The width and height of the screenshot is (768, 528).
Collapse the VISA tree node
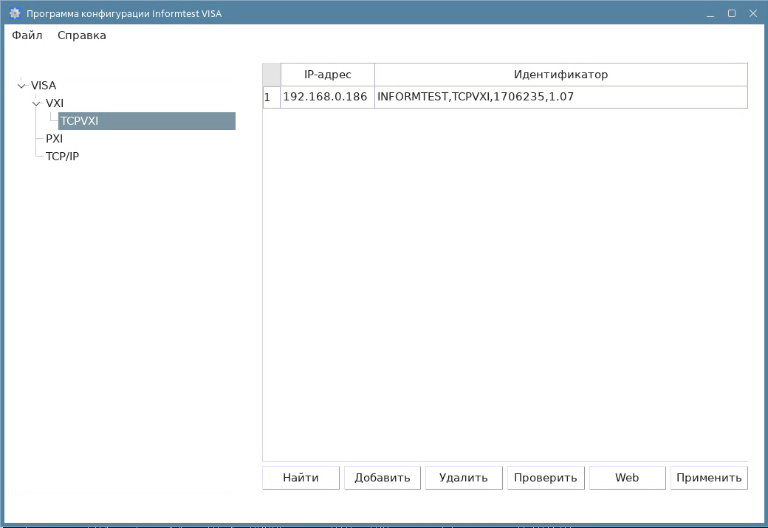pyautogui.click(x=21, y=86)
